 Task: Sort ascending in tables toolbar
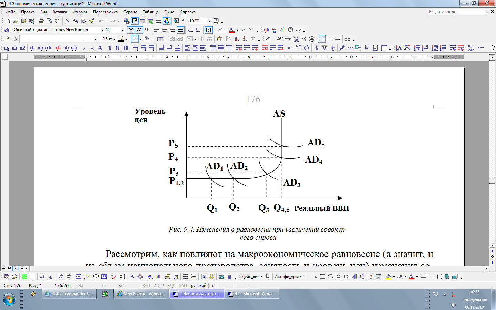pos(237,39)
